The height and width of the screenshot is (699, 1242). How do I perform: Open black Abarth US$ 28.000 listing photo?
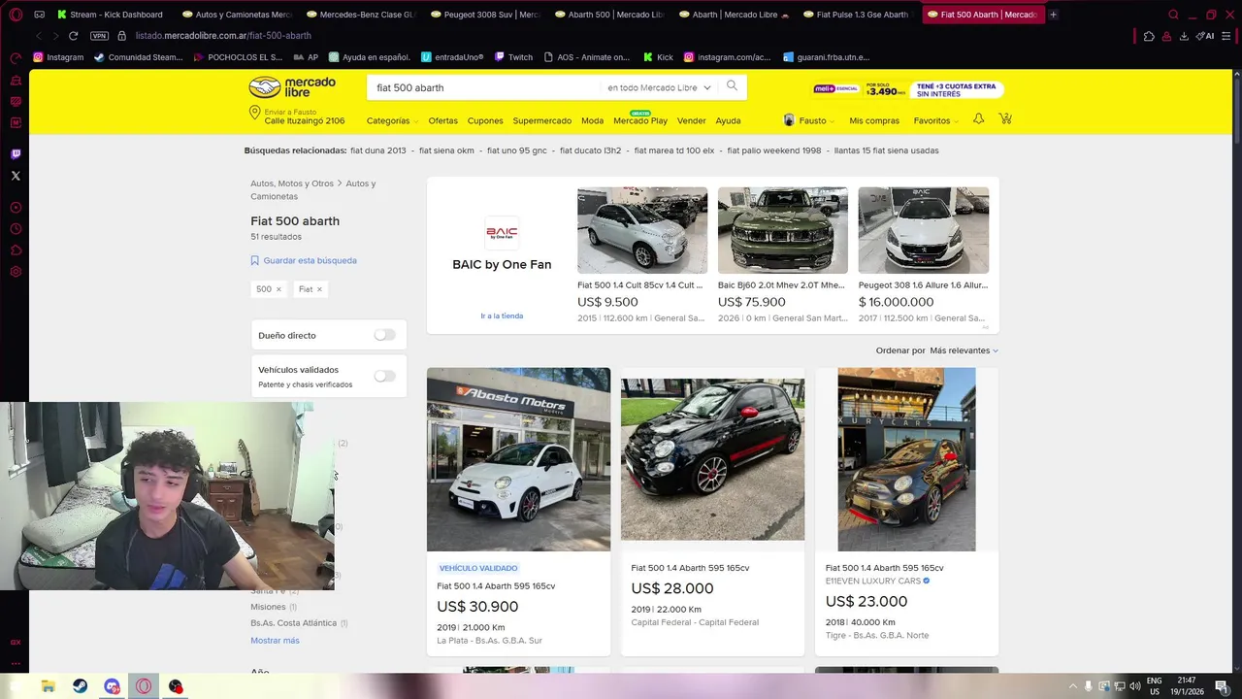[712, 459]
